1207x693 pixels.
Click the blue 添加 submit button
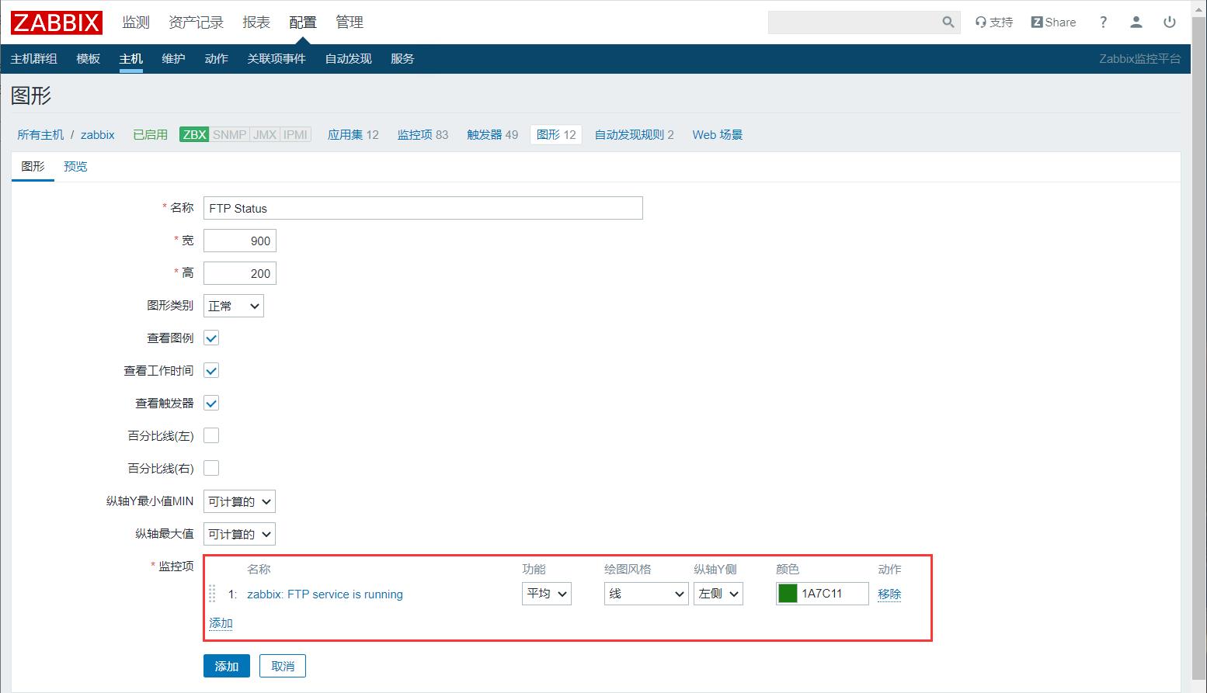point(227,666)
